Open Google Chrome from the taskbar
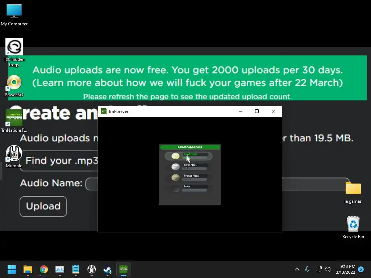The width and height of the screenshot is (371, 278). tap(44, 269)
